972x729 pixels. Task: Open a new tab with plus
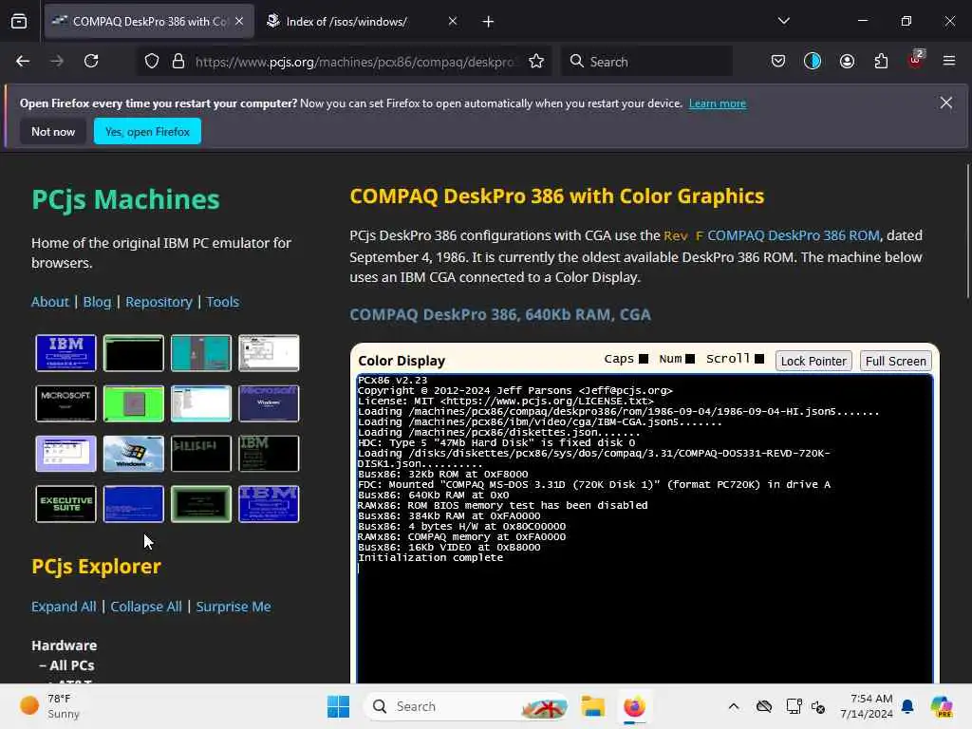[489, 22]
